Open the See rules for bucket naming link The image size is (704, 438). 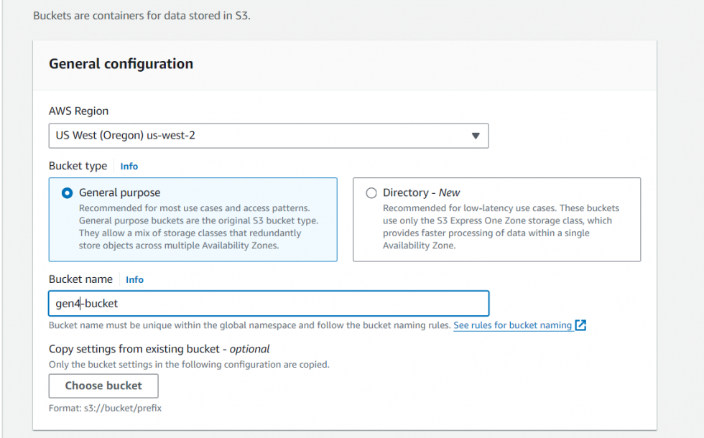pos(512,325)
